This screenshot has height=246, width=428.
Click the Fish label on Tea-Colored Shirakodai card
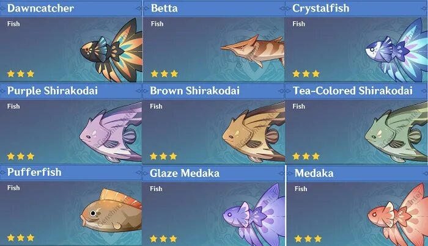(298, 106)
